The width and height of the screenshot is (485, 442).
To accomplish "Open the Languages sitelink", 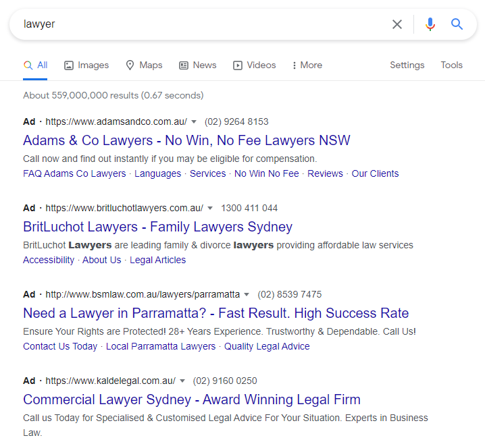I will (158, 173).
